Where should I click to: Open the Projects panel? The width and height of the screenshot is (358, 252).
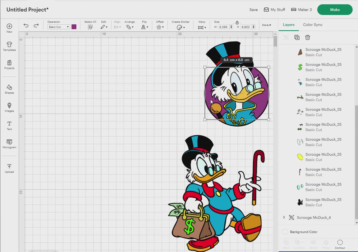(x=9, y=64)
